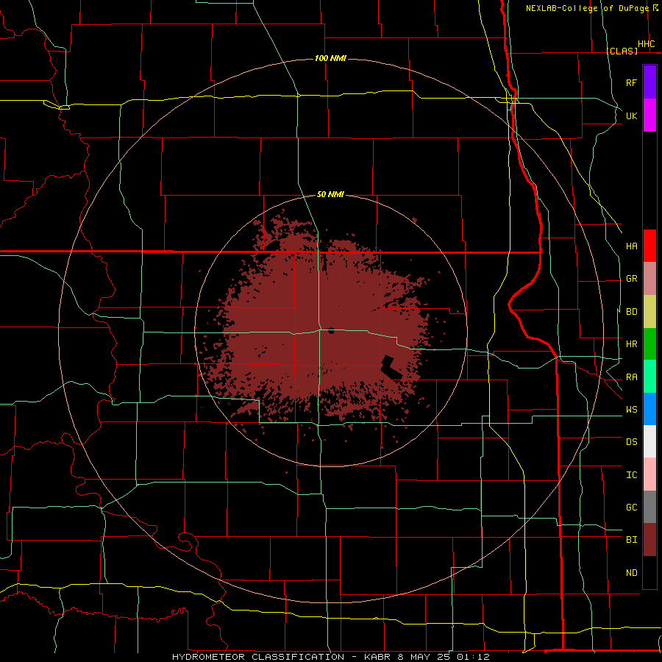Click the GC gray legend swatch
Screen dimensions: 662x662
pos(649,507)
